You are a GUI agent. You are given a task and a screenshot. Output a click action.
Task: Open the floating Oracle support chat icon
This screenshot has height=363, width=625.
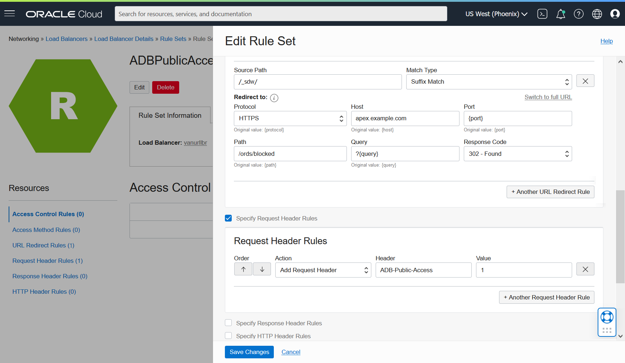607,317
